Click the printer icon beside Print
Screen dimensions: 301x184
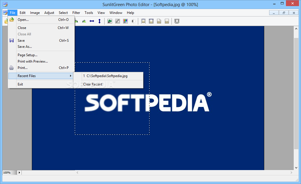point(12,68)
